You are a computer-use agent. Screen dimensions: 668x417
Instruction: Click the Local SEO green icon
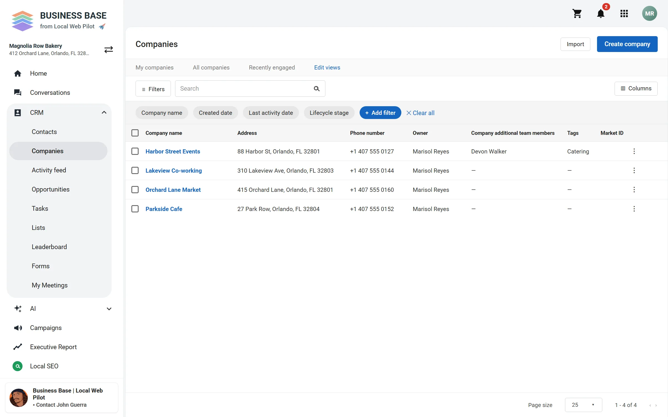point(18,366)
